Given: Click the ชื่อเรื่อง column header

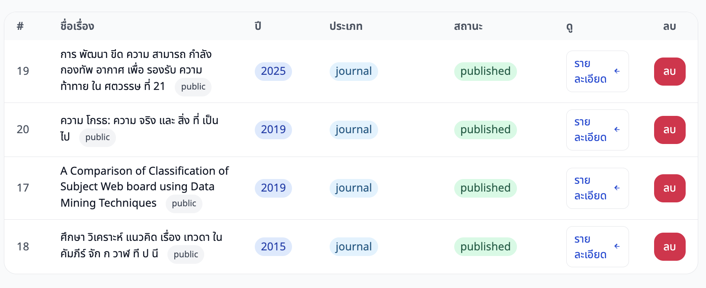Looking at the screenshot, I should (77, 26).
